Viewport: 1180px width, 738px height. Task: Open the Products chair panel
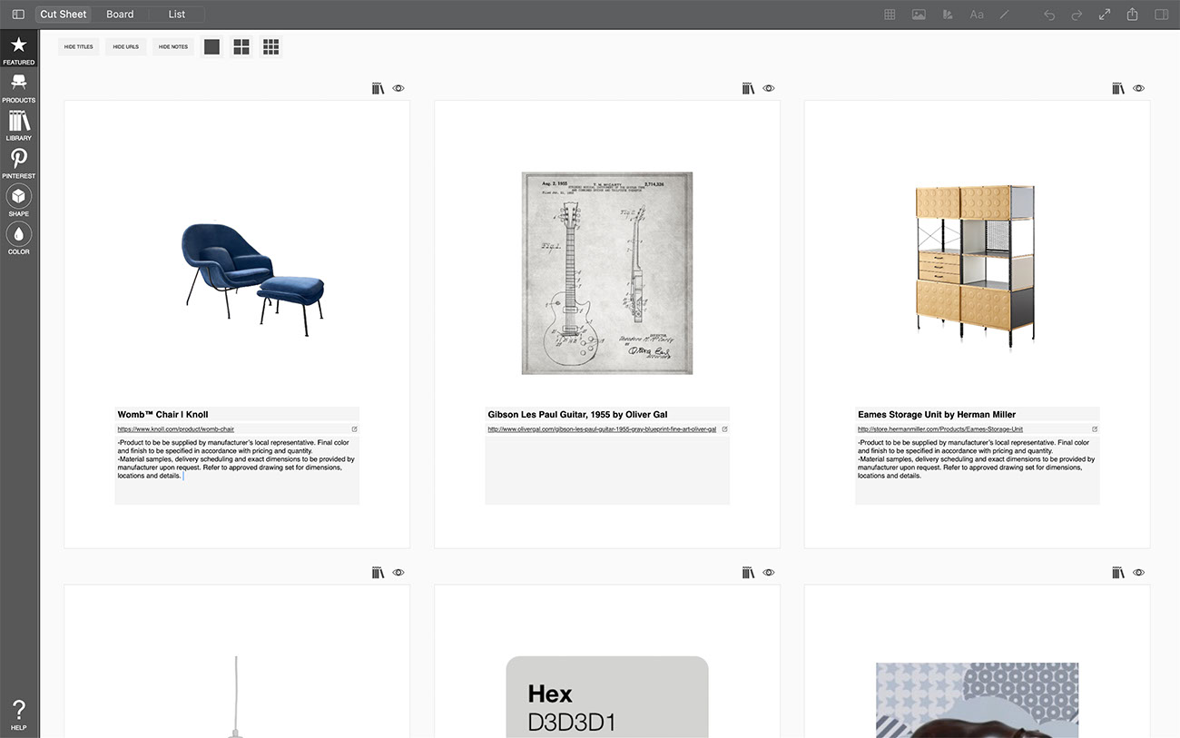(18, 87)
